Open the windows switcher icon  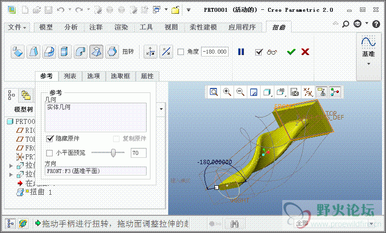pos(156,10)
